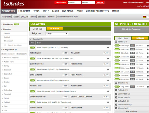Expand American Football category
This screenshot has height=113, width=149.
point(11,58)
